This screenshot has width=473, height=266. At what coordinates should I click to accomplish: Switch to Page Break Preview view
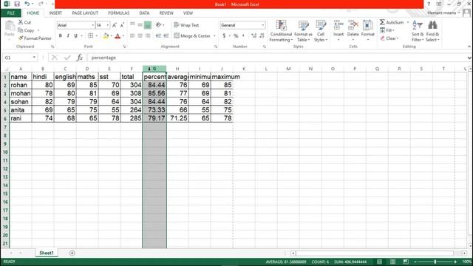click(x=406, y=262)
